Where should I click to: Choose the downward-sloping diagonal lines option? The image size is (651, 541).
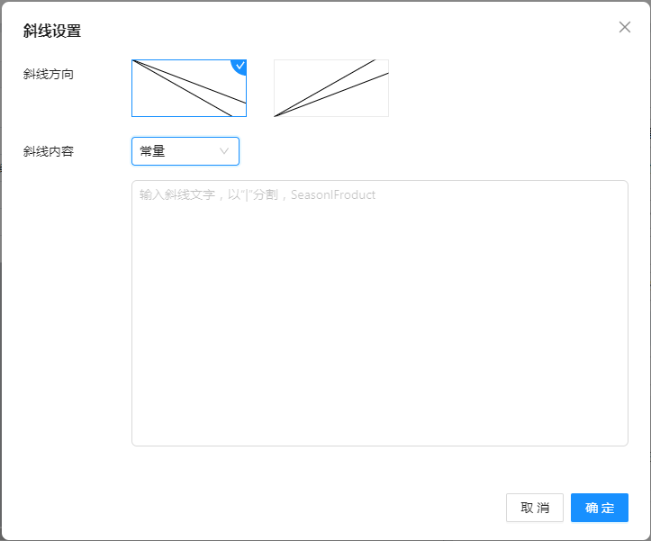[x=189, y=88]
